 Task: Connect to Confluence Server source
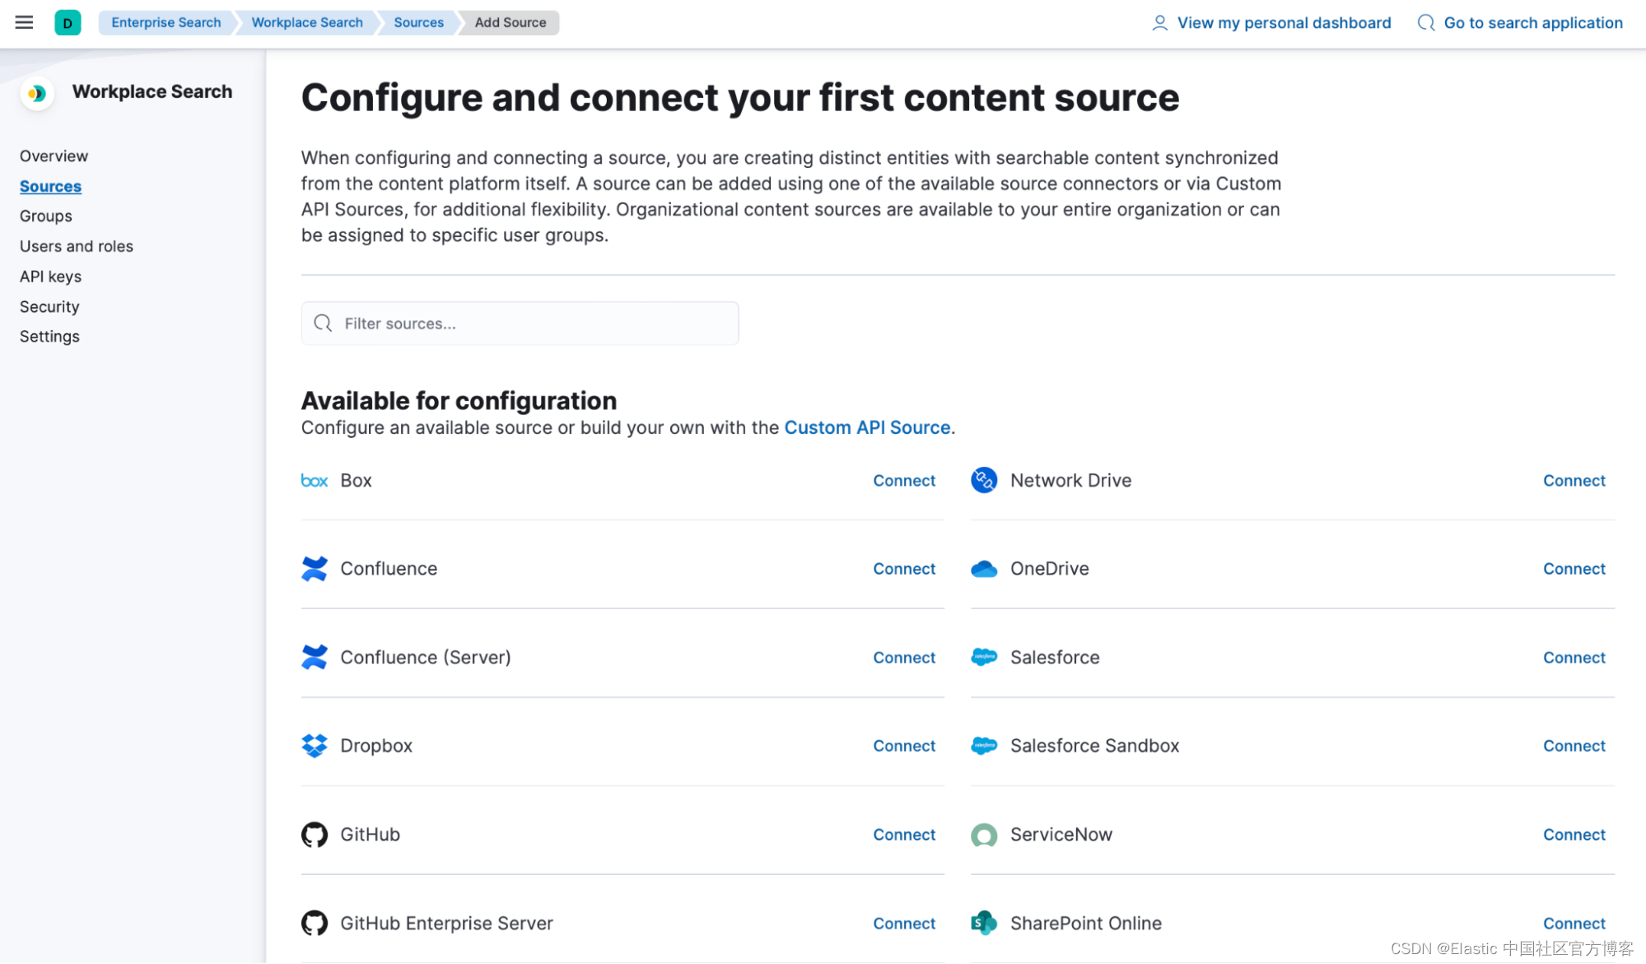tap(904, 656)
